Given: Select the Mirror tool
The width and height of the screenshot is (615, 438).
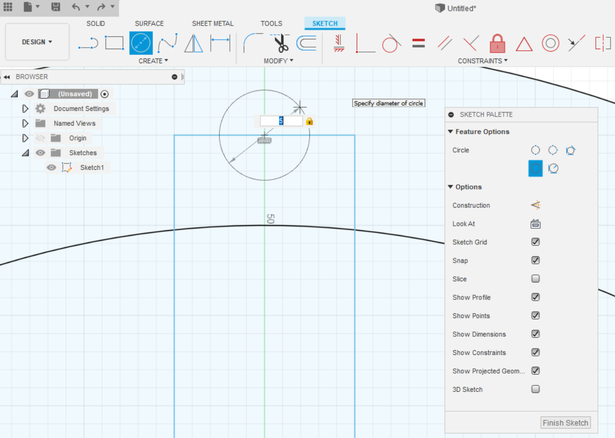Looking at the screenshot, I should coord(194,43).
